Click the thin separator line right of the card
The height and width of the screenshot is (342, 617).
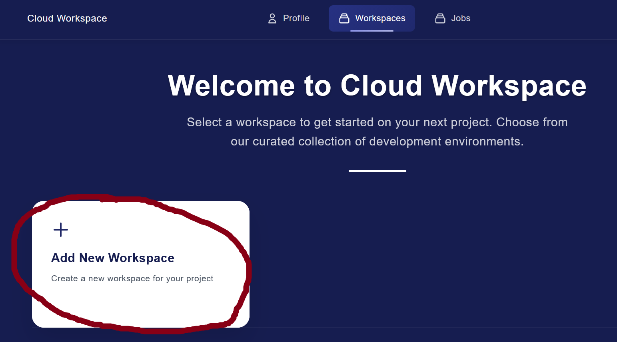click(432, 328)
